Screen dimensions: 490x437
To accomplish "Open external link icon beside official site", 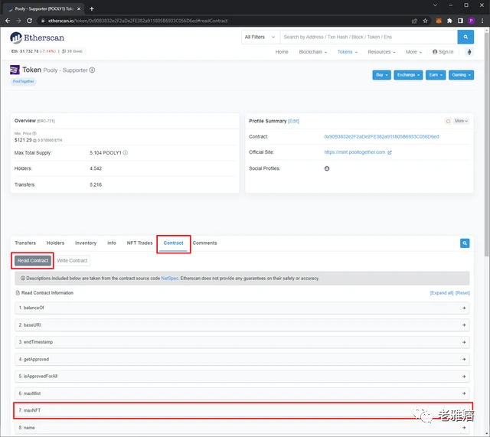I will point(390,152).
